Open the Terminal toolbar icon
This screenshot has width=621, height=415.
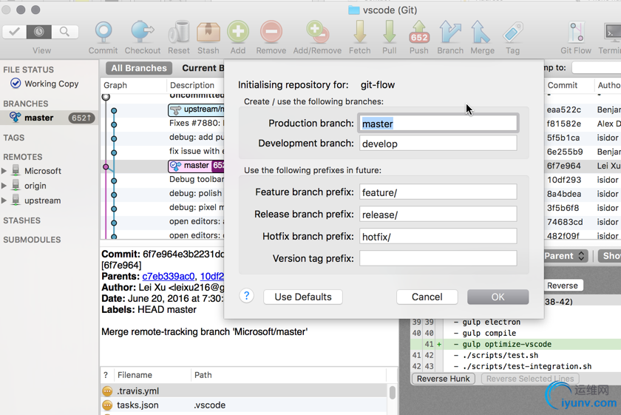612,32
